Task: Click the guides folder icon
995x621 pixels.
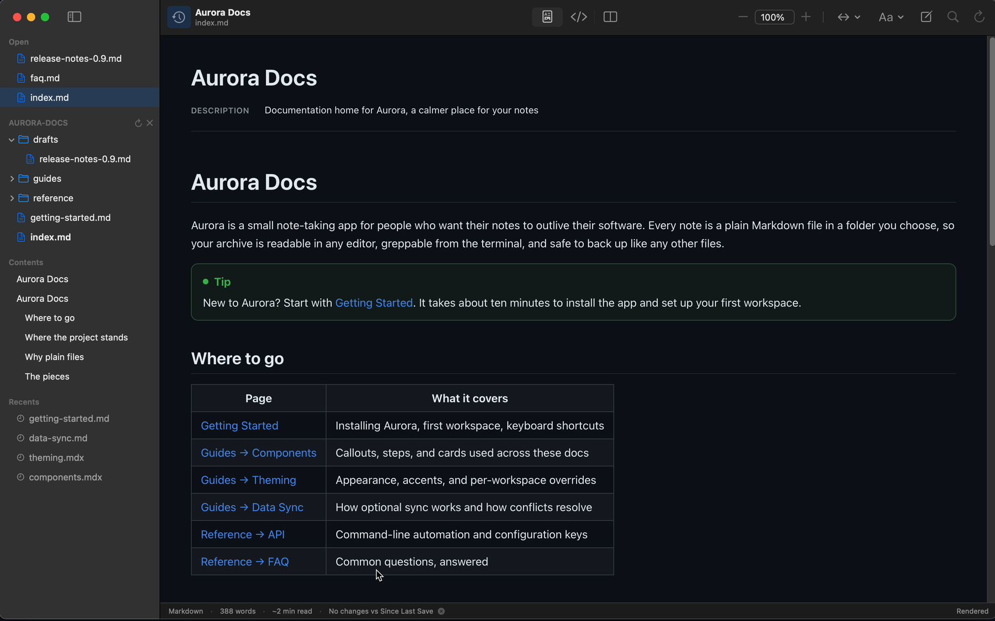Action: 23,178
